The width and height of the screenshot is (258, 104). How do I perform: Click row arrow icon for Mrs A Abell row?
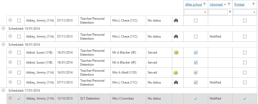coord(10,72)
